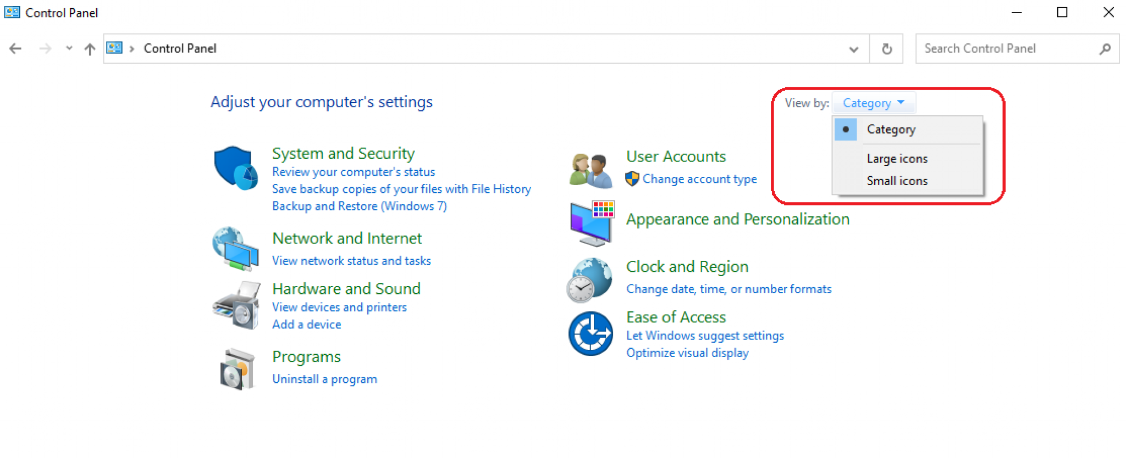Click the chevron before Control Panel in address bar
The height and width of the screenshot is (458, 1126).
tap(132, 49)
